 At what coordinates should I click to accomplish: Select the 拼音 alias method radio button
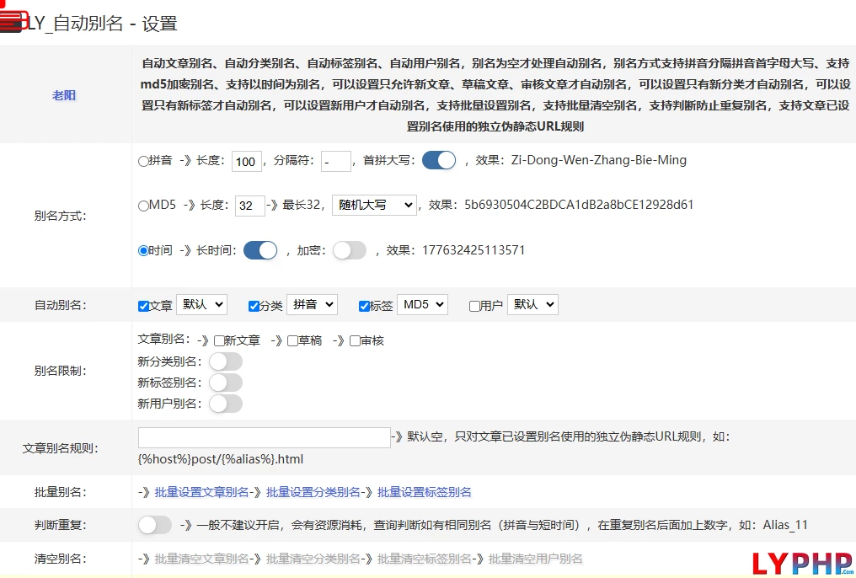point(143,161)
